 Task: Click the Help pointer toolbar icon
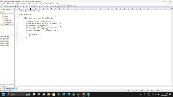point(76,6)
